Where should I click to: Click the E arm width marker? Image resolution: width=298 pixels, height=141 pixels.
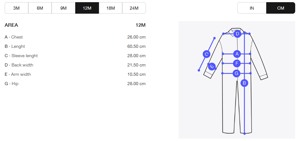212,66
